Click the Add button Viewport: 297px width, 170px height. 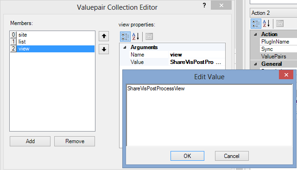(30, 141)
